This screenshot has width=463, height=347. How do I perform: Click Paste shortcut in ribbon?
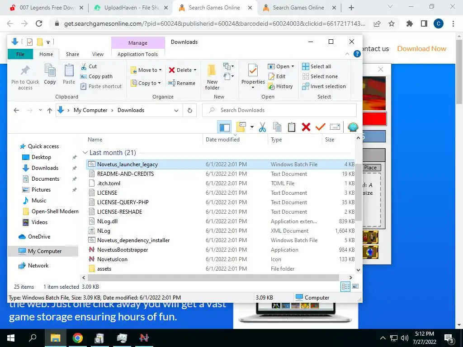101,86
